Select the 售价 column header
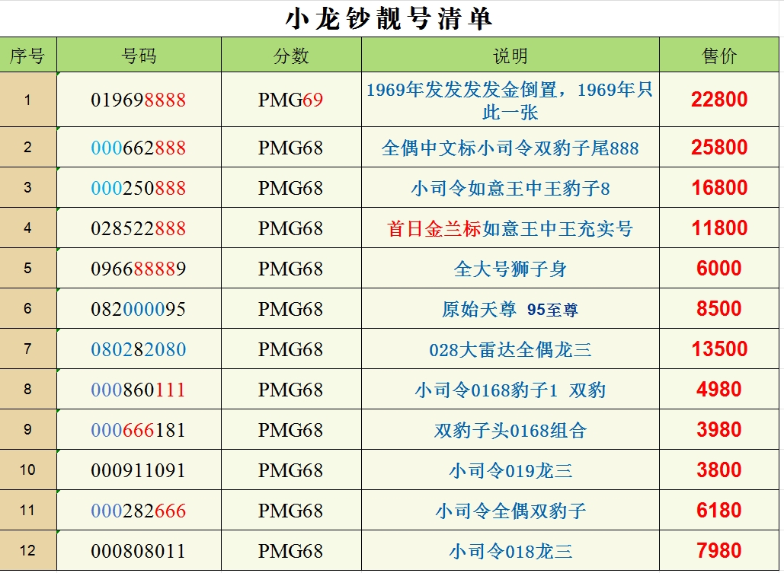The height and width of the screenshot is (573, 784). [x=719, y=56]
